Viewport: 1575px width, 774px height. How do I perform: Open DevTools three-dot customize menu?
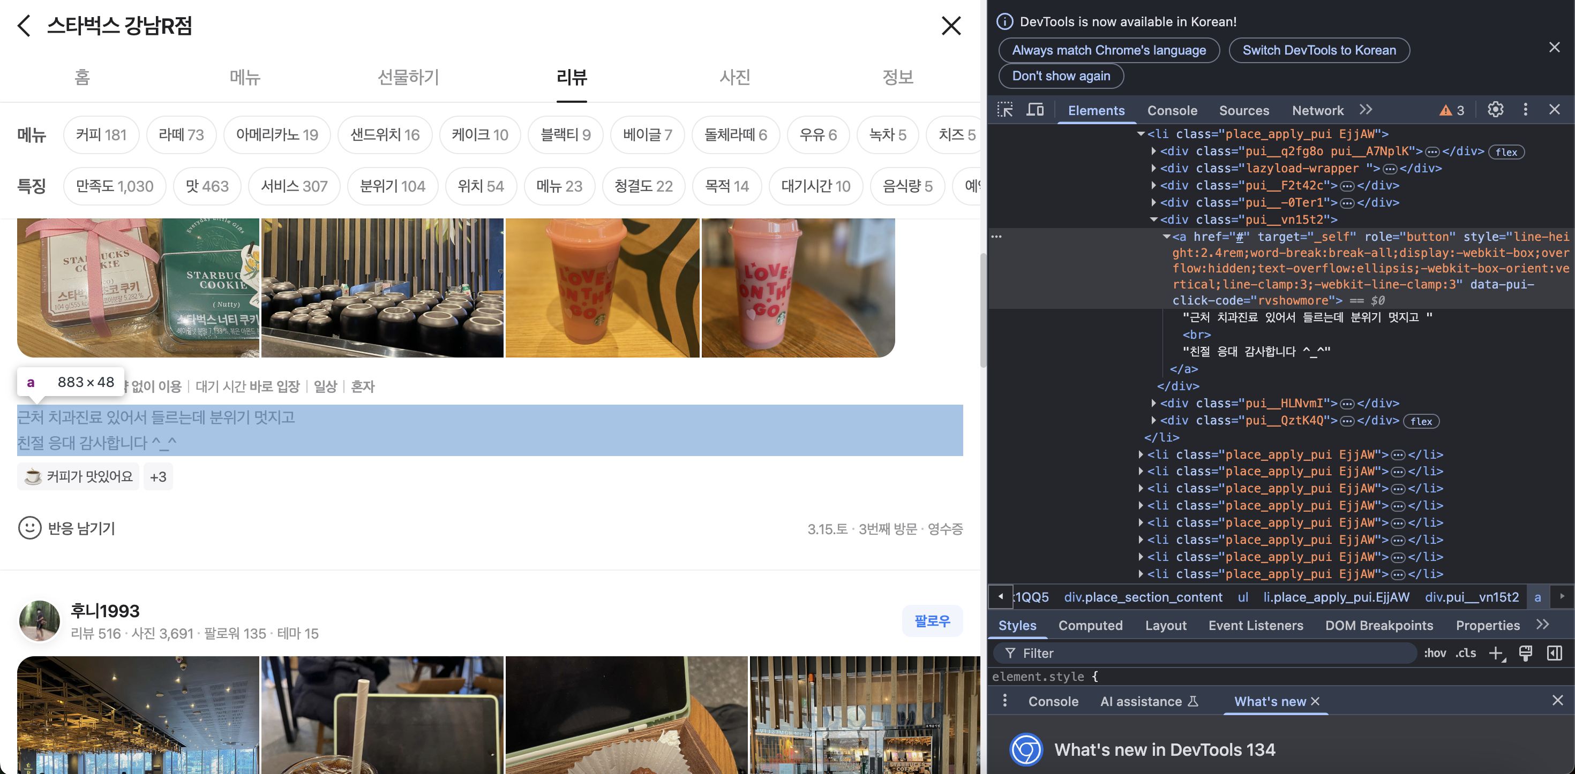click(1525, 110)
